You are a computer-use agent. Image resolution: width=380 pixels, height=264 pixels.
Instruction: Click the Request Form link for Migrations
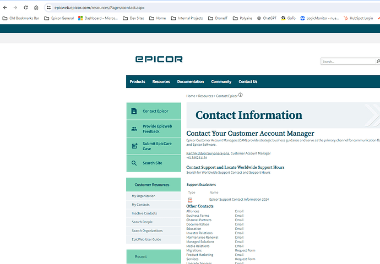click(245, 250)
